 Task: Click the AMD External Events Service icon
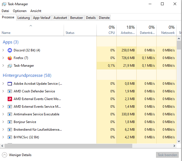[10, 107]
